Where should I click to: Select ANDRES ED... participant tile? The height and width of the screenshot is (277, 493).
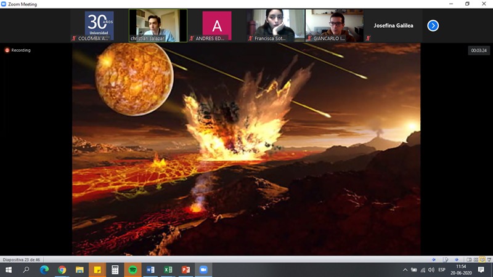(217, 26)
